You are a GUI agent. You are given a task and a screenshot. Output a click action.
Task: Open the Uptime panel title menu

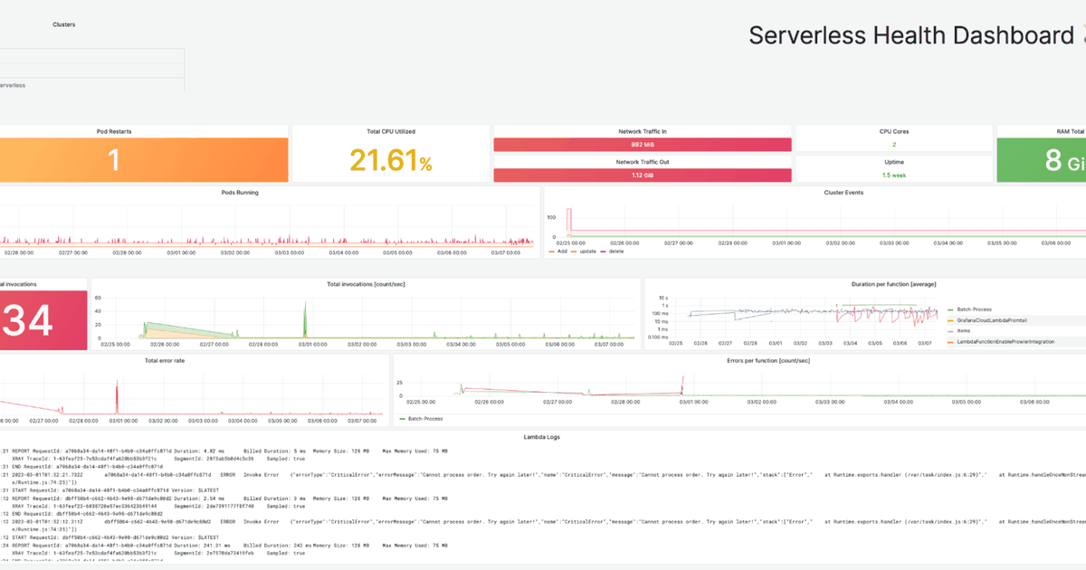(894, 162)
